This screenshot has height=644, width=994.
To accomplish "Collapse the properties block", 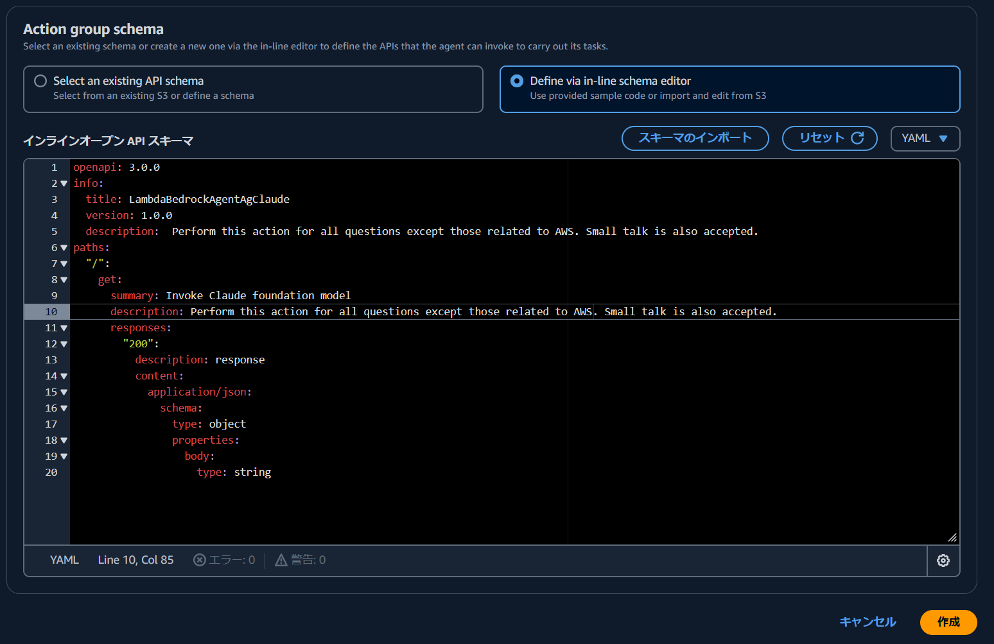I will coord(64,440).
